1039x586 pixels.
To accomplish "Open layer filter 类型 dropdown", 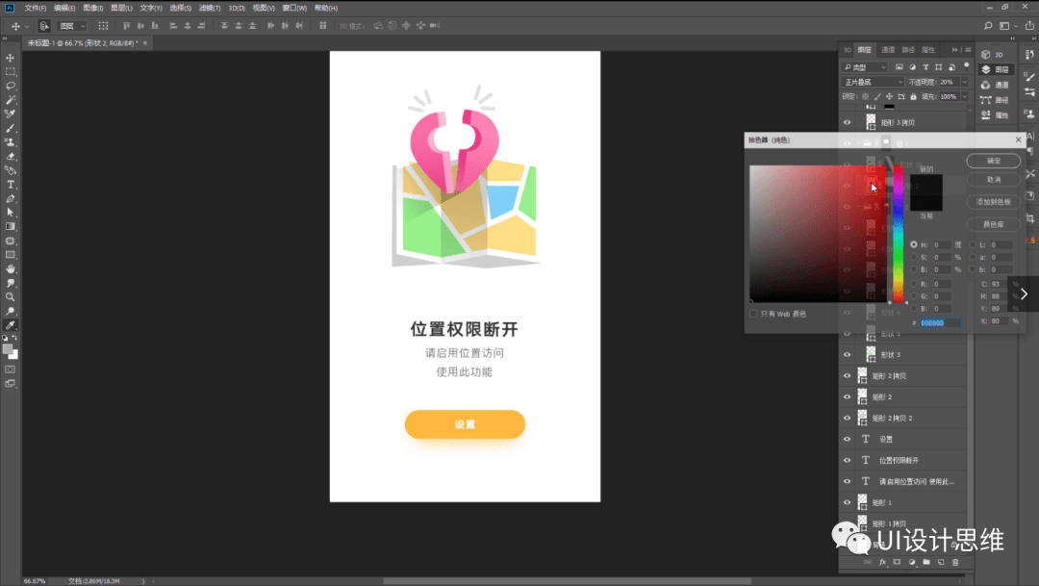I will (x=865, y=67).
